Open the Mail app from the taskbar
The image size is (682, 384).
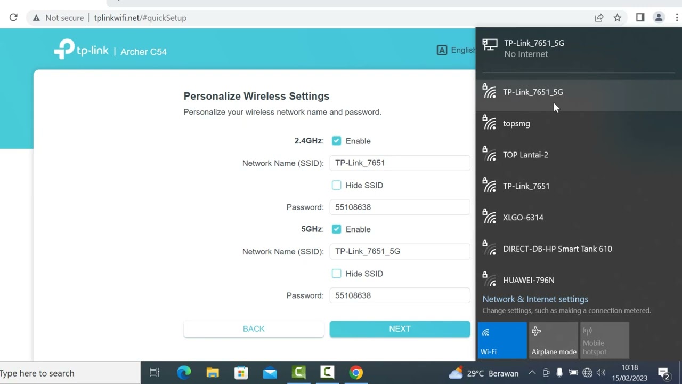(270, 373)
